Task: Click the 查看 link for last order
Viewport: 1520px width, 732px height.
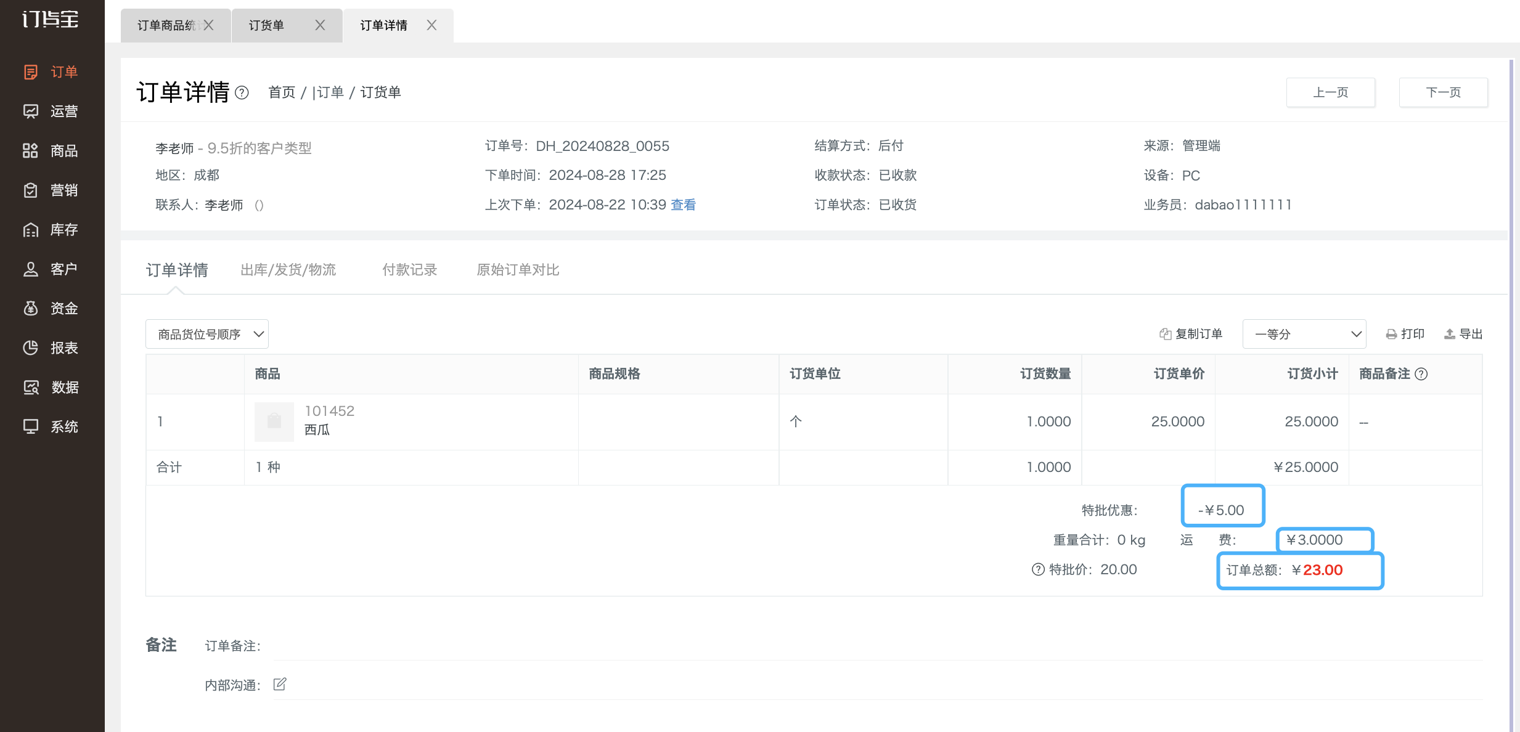Action: point(684,205)
